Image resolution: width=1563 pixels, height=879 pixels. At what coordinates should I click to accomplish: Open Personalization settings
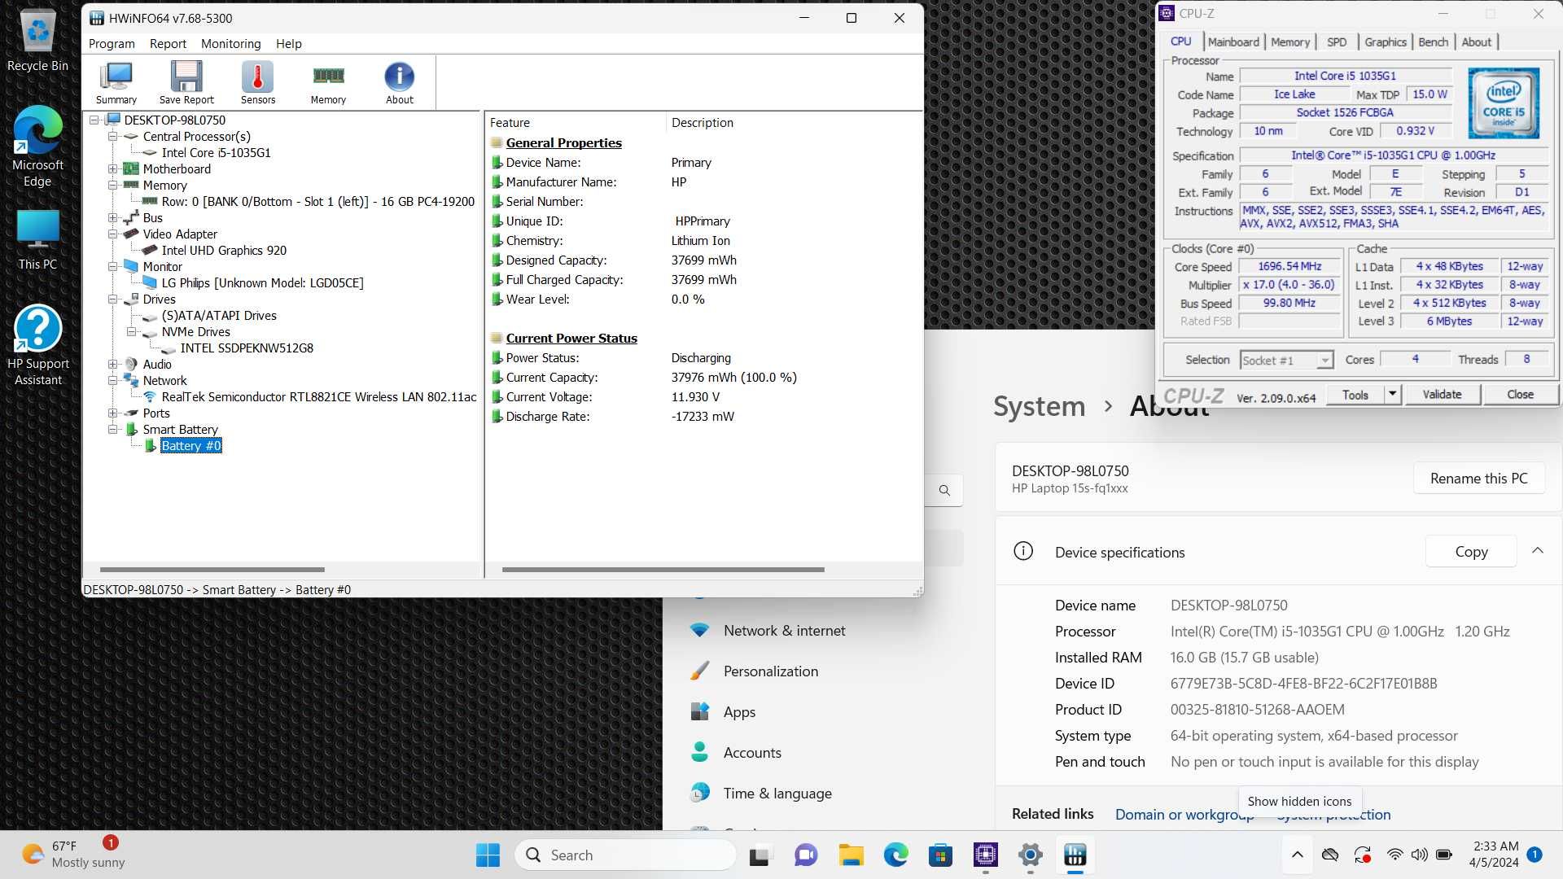[x=770, y=671]
